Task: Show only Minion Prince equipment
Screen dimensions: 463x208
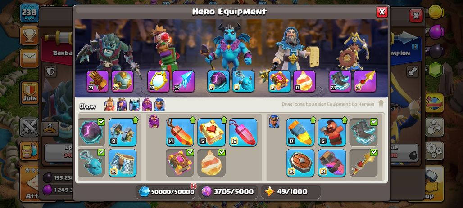Action: click(x=134, y=105)
